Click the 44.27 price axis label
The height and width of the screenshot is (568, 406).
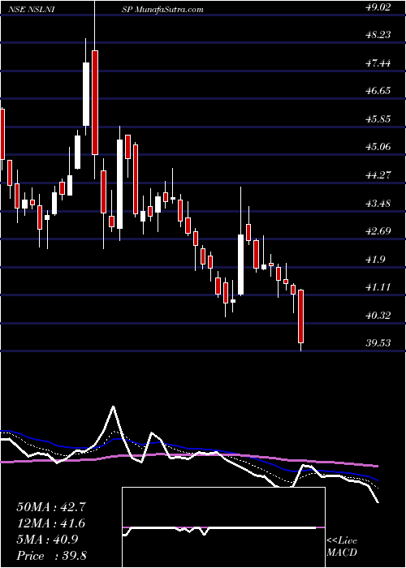tap(378, 175)
